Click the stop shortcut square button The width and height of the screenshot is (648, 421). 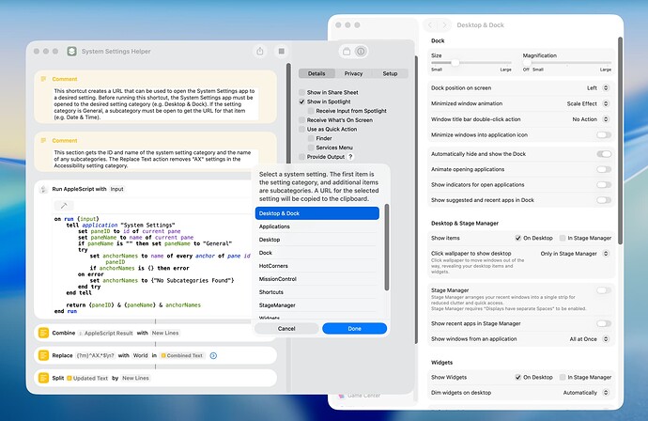(x=282, y=52)
